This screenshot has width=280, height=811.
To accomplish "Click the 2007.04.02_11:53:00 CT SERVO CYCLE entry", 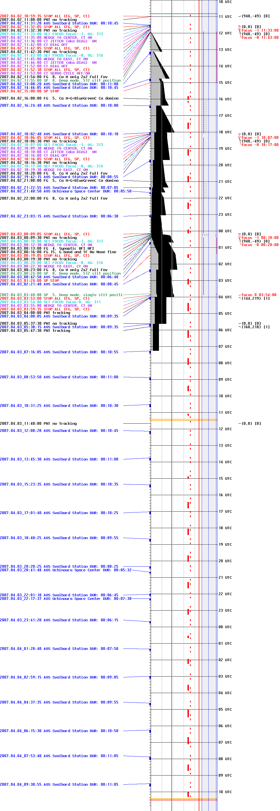I will tap(45, 73).
